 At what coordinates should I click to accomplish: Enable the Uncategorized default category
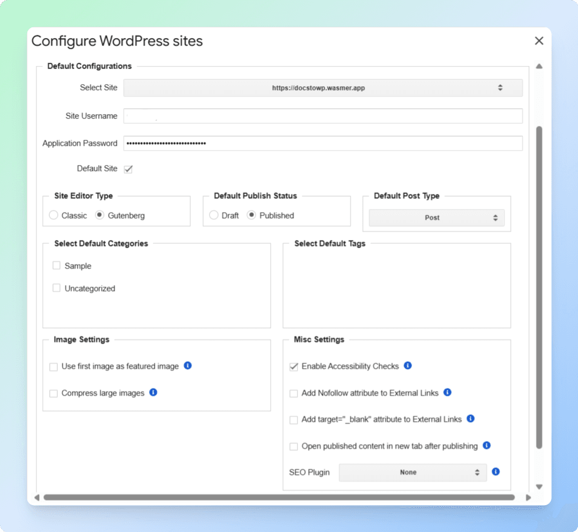coord(56,288)
